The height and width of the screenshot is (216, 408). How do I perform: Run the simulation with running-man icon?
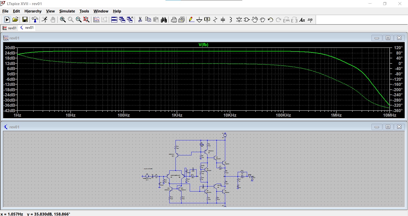click(x=45, y=20)
